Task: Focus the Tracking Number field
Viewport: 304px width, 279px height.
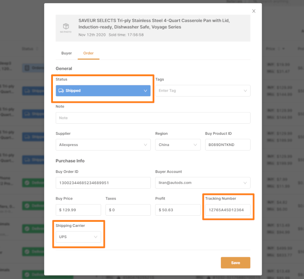Action: coord(227,210)
